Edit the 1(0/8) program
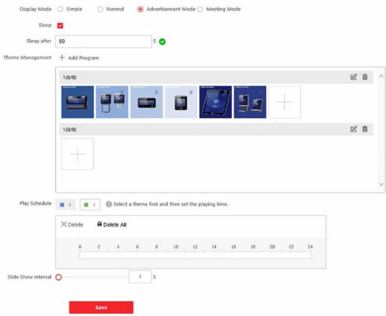Viewport: 386px width, 316px height. click(353, 129)
